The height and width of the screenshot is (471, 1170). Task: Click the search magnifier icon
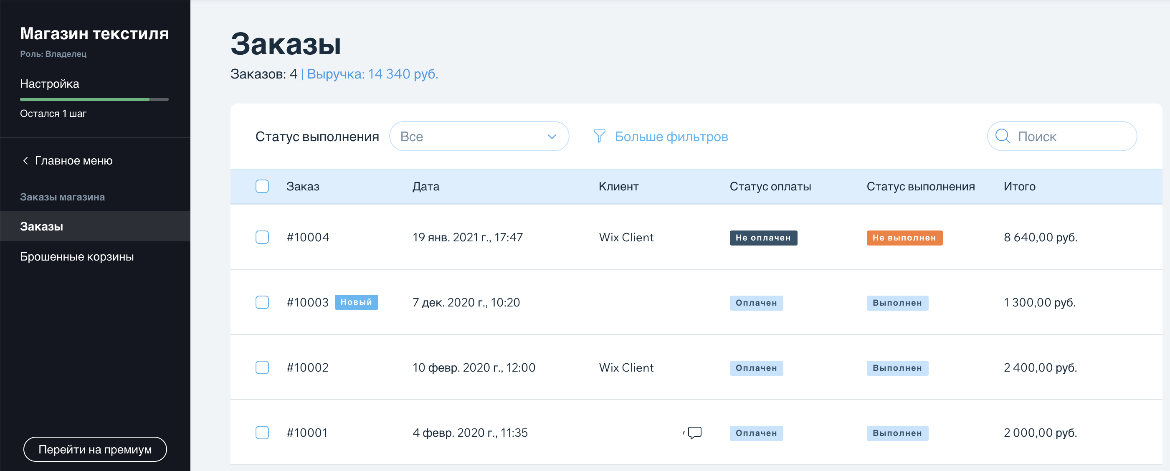coord(1002,136)
